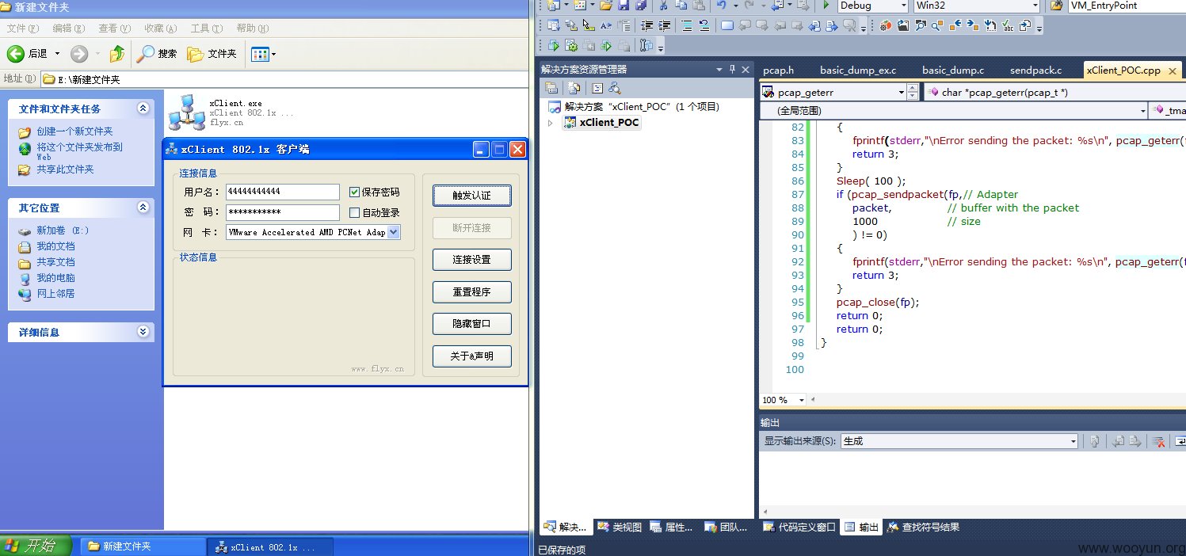Click the Undo arrow in Visual Studio toolbar
Screen dimensions: 1186x556
pos(722,5)
